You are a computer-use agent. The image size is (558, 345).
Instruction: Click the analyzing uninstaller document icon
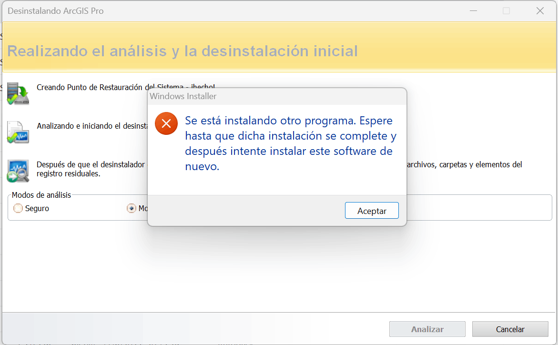point(18,132)
